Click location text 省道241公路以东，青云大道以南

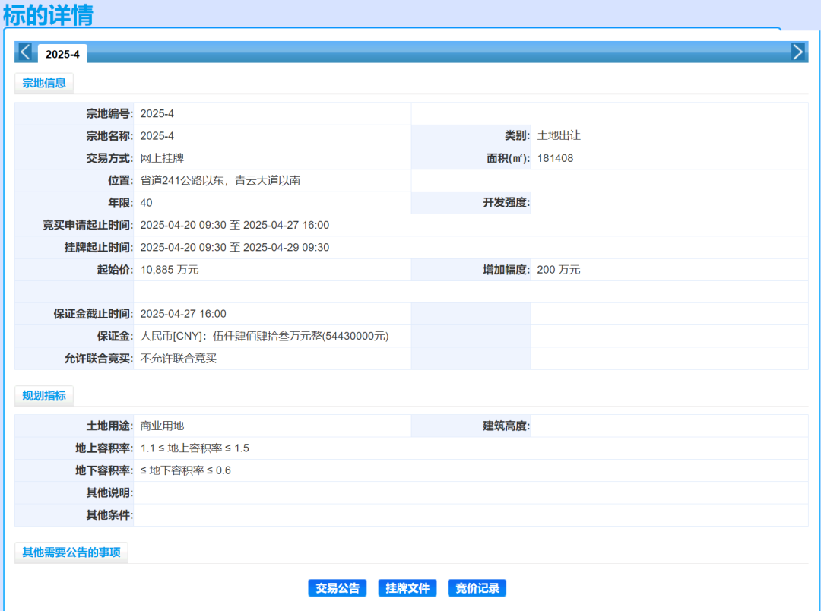tap(220, 181)
